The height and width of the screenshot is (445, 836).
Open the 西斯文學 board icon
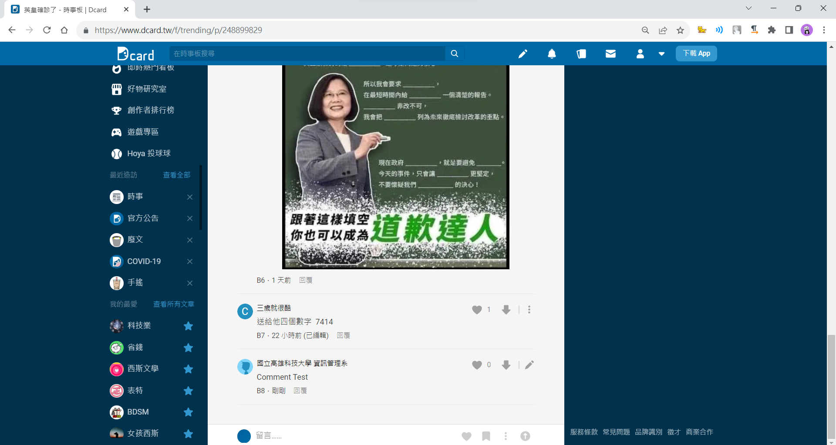click(x=117, y=369)
